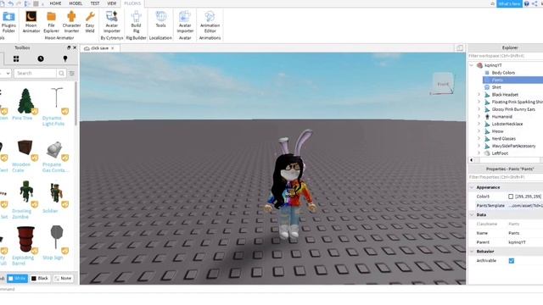
Task: Insert the Wooden Crate model
Action: coord(25,156)
